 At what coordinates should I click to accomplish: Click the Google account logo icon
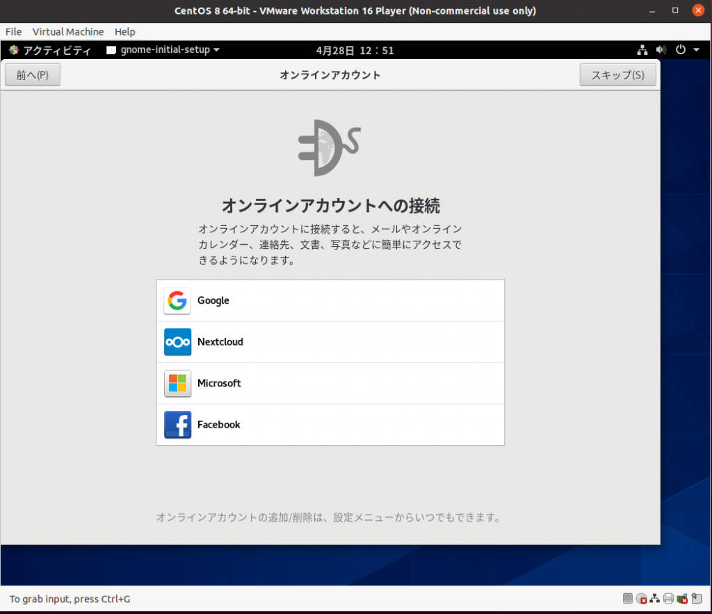(x=177, y=300)
